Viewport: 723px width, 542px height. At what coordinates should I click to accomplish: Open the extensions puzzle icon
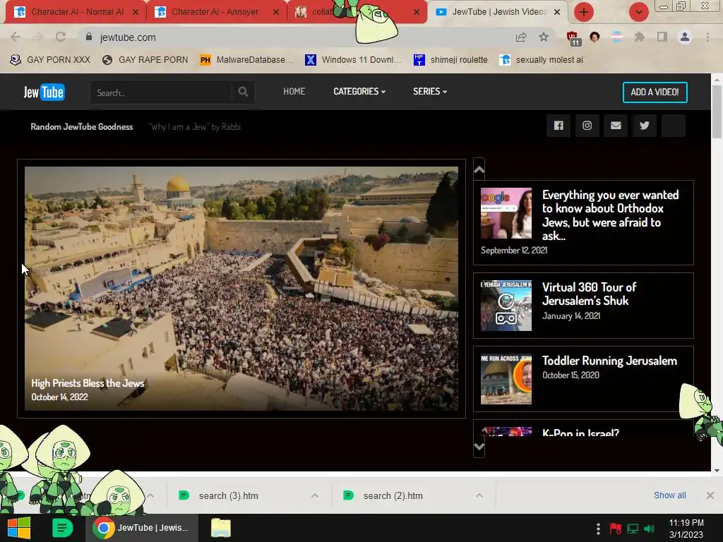click(x=639, y=37)
